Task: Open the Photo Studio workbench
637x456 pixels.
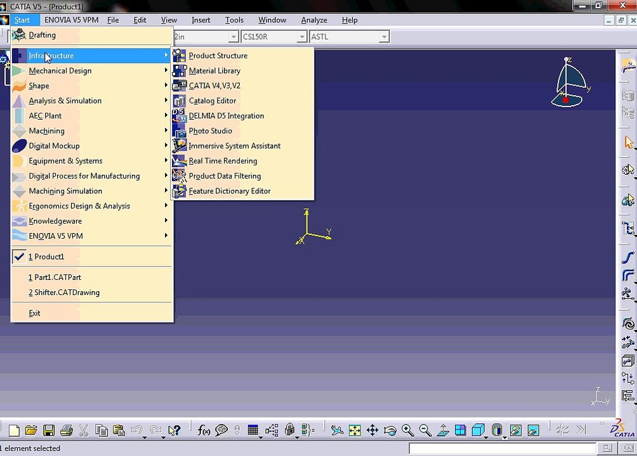Action: coord(242,130)
